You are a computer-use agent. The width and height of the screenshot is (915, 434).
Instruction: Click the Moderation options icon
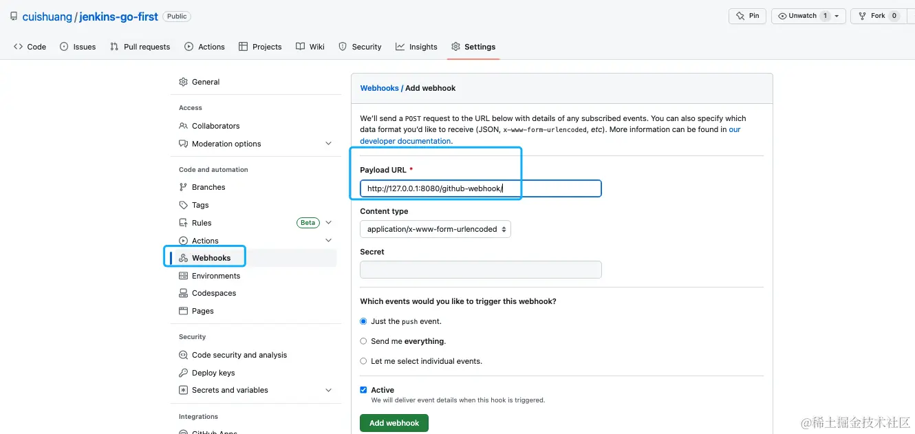183,144
